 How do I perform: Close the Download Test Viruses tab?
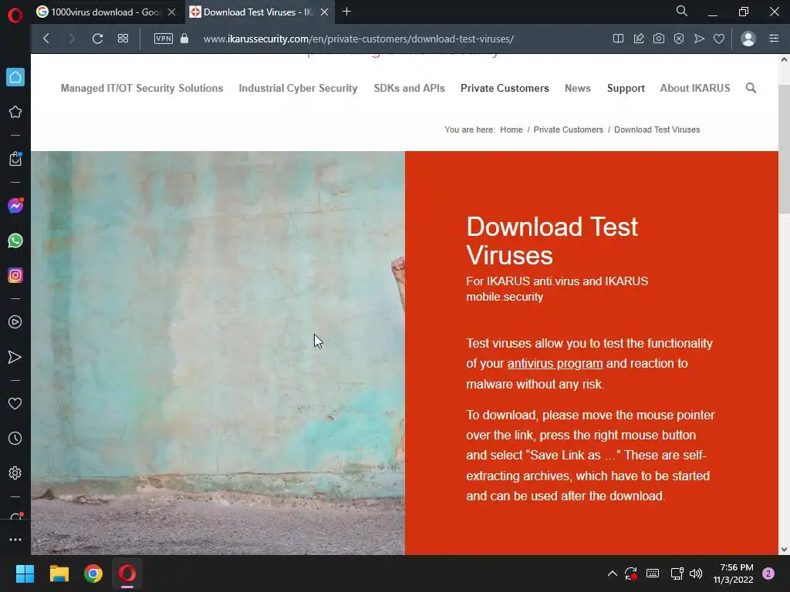tap(325, 12)
